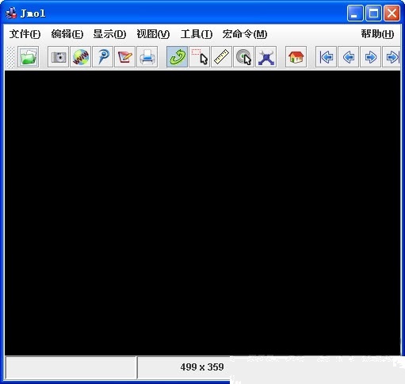405x384 pixels.
Task: Click the printer icon
Action: click(147, 57)
